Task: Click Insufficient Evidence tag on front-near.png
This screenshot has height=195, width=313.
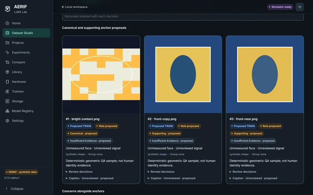Action: [253, 141]
